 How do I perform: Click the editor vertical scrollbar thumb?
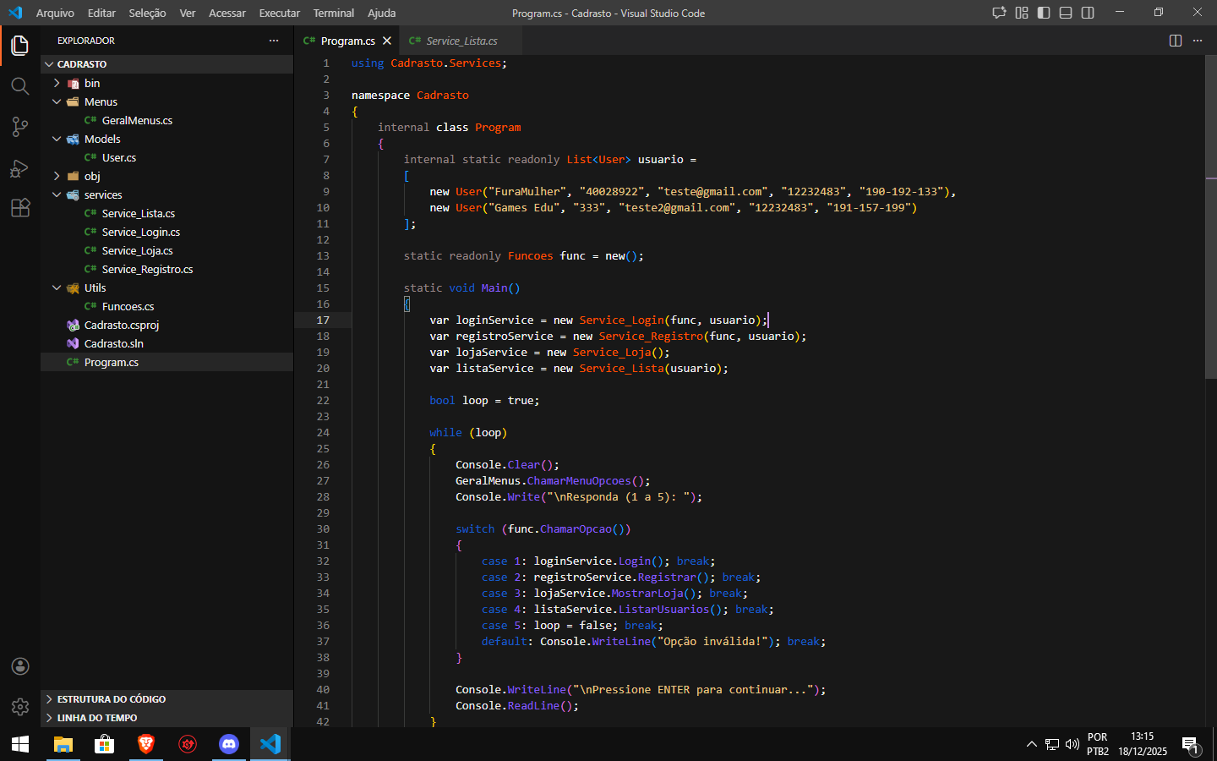coord(1211,216)
